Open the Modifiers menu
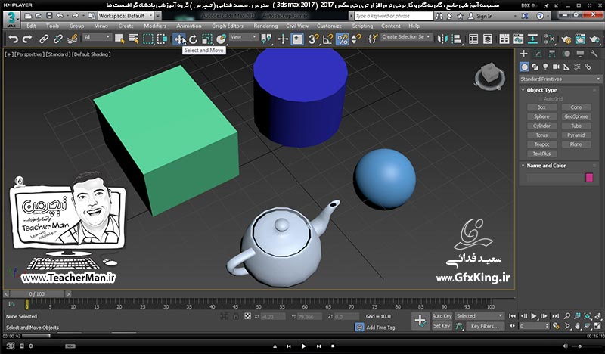605x354 pixels. (x=155, y=26)
